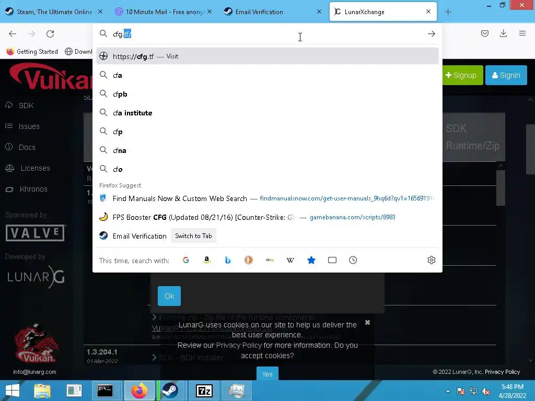Search open tabs with the tab icon
Screen dimensions: 535x401
(x=332, y=260)
